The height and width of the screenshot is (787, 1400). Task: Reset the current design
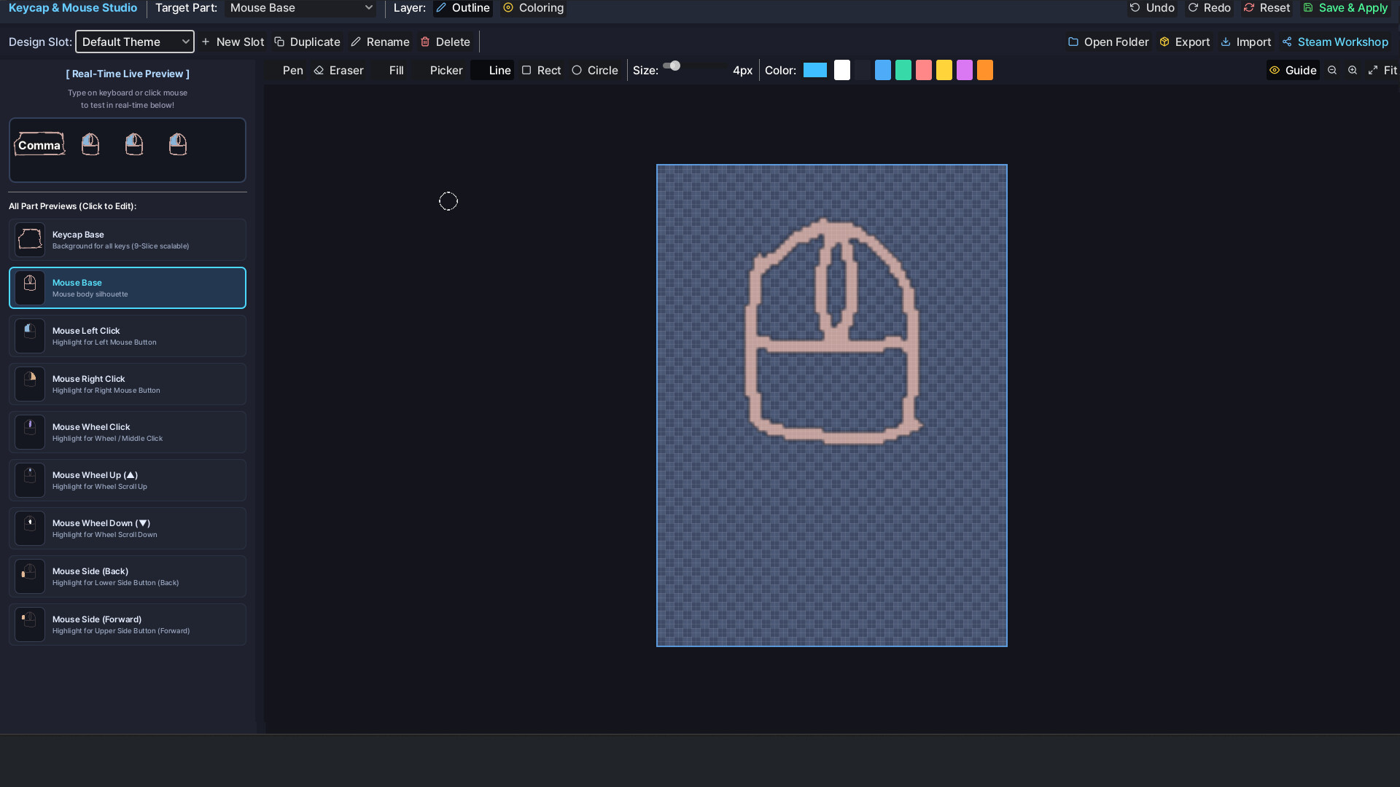(1267, 8)
